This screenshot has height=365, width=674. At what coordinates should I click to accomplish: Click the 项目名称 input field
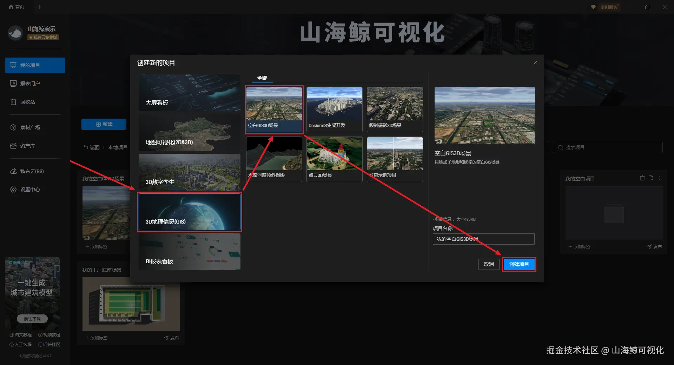pyautogui.click(x=484, y=239)
